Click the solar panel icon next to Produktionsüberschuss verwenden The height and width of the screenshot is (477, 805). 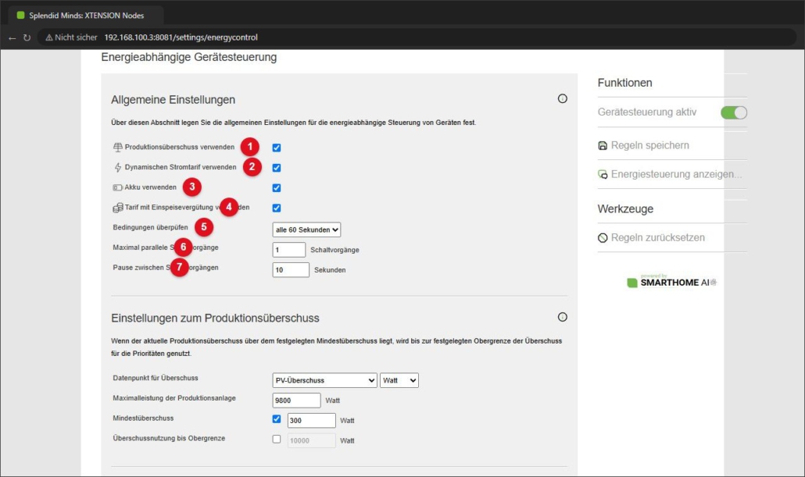[x=117, y=148]
